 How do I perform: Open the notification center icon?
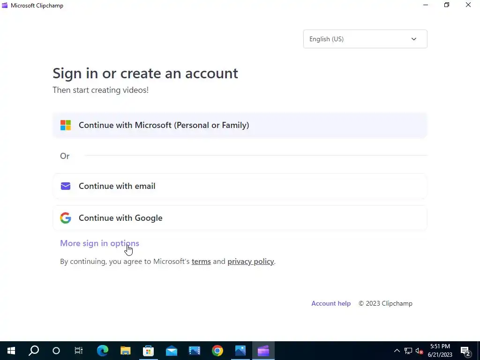click(465, 351)
